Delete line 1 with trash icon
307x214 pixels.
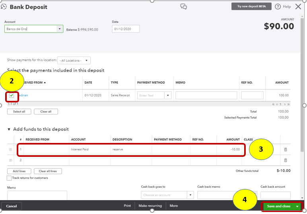(x=286, y=150)
